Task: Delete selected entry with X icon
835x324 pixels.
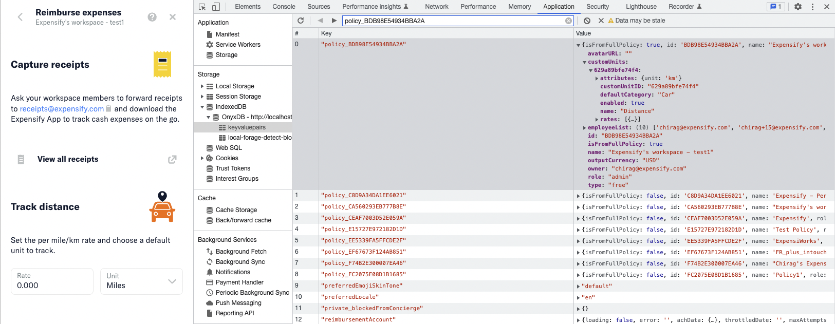Action: coord(601,21)
